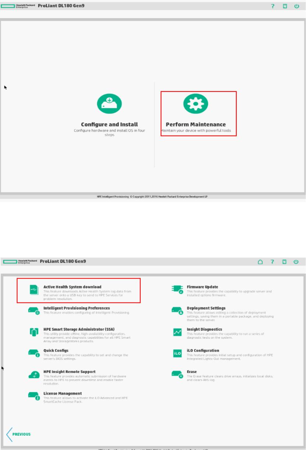The image size is (306, 450).
Task: Open the Erase feature title
Action: [192, 371]
